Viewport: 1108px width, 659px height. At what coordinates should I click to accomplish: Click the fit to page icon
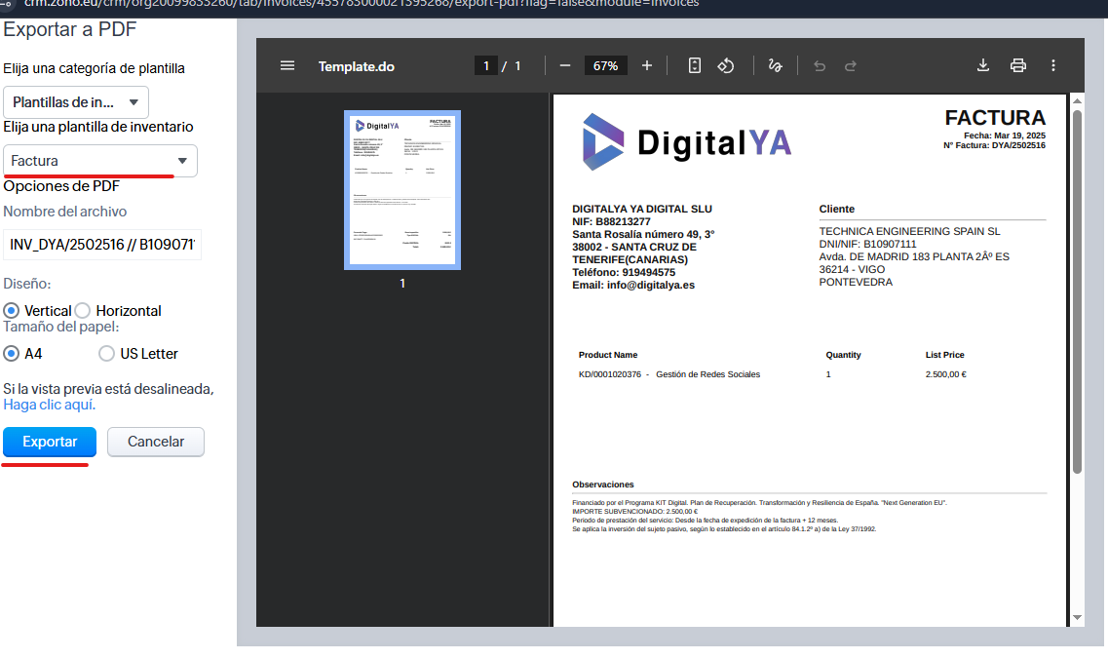point(695,66)
